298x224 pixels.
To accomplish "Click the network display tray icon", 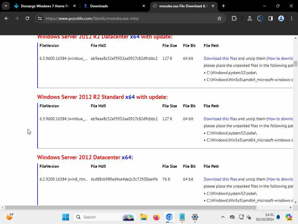I will (x=241, y=217).
